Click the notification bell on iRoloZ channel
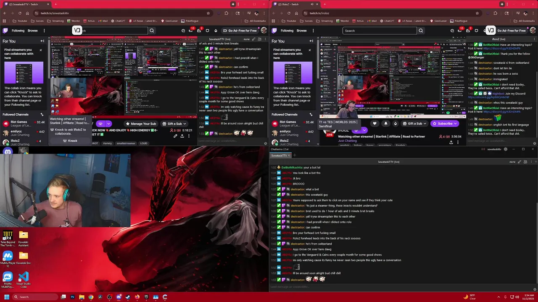The image size is (538, 302). [385, 124]
